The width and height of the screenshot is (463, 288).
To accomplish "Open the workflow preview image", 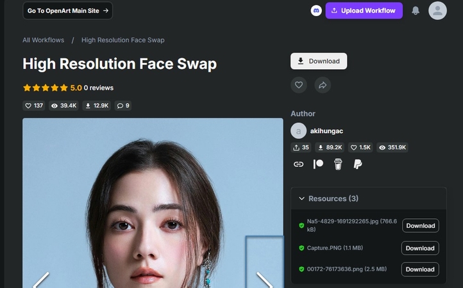I will click(153, 203).
